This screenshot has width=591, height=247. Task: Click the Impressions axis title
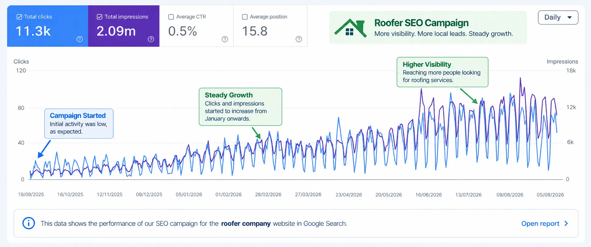click(562, 62)
